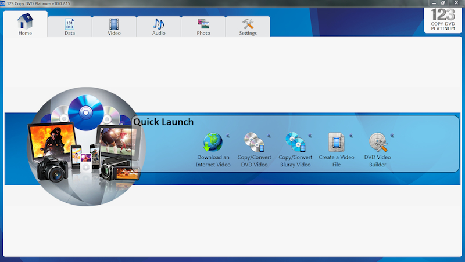The image size is (465, 262).
Task: Select the Home tab
Action: tap(25, 24)
